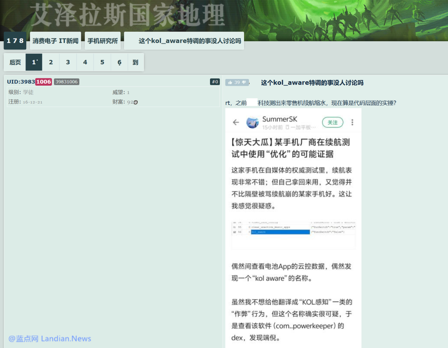Select page 6 in the pagination

(x=119, y=62)
